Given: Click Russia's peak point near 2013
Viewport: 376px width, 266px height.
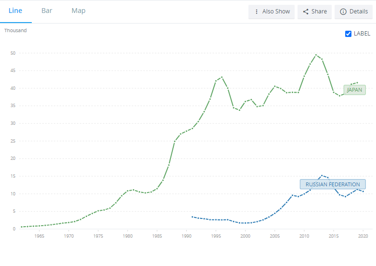Looking at the screenshot, I should pyautogui.click(x=322, y=176).
